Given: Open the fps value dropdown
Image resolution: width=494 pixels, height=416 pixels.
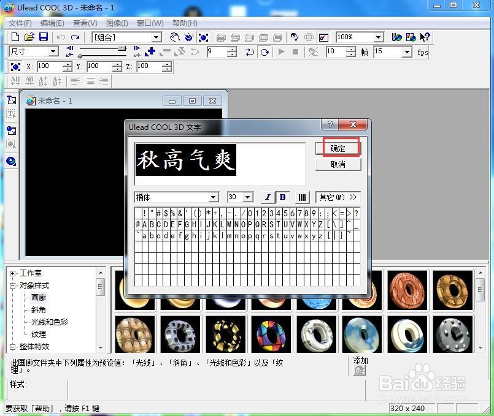Looking at the screenshot, I should pyautogui.click(x=407, y=52).
